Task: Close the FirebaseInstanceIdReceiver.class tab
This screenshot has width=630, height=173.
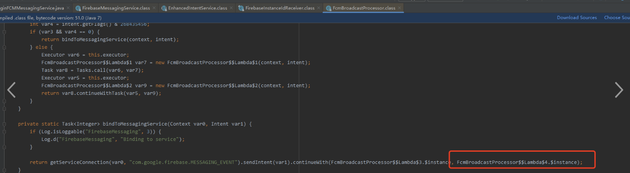Action: tap(319, 8)
